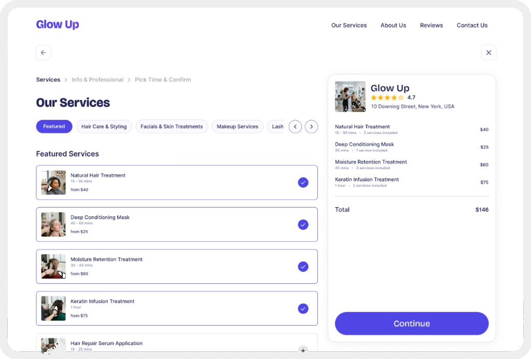Click the back arrow button
Viewport: 531px width, 359px height.
44,52
